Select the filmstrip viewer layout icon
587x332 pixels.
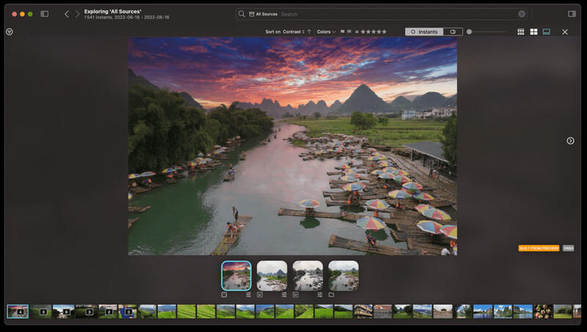(546, 32)
